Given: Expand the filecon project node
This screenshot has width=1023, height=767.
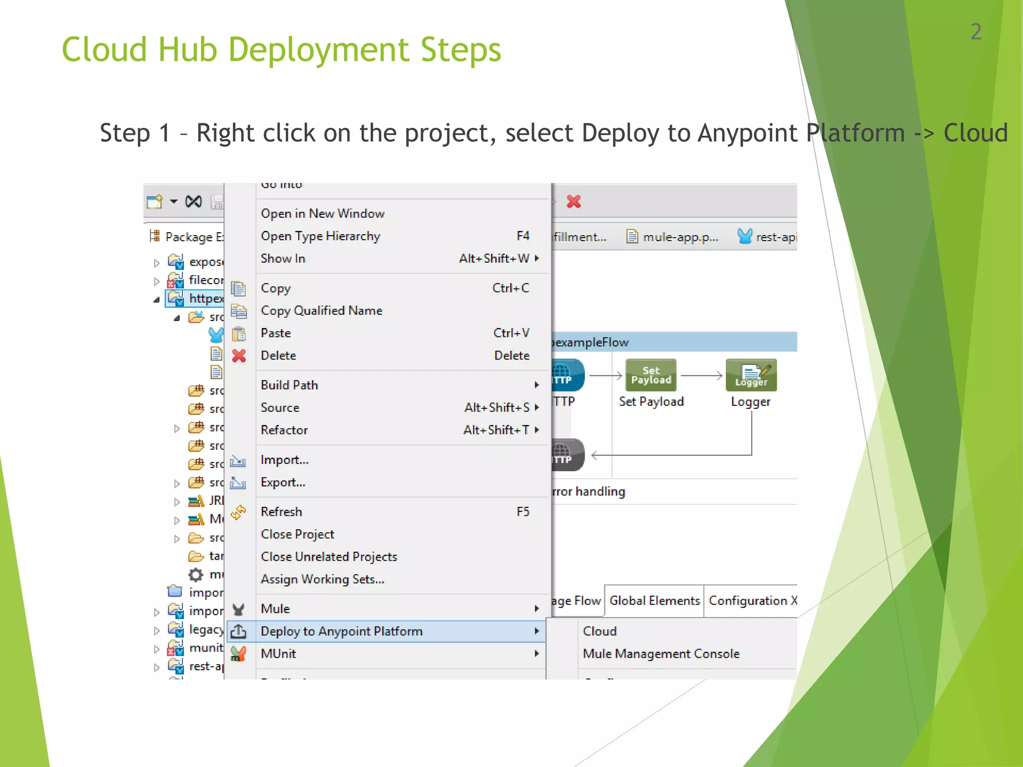Looking at the screenshot, I should [157, 281].
